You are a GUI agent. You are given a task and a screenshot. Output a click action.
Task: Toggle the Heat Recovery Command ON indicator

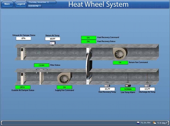click(88, 37)
